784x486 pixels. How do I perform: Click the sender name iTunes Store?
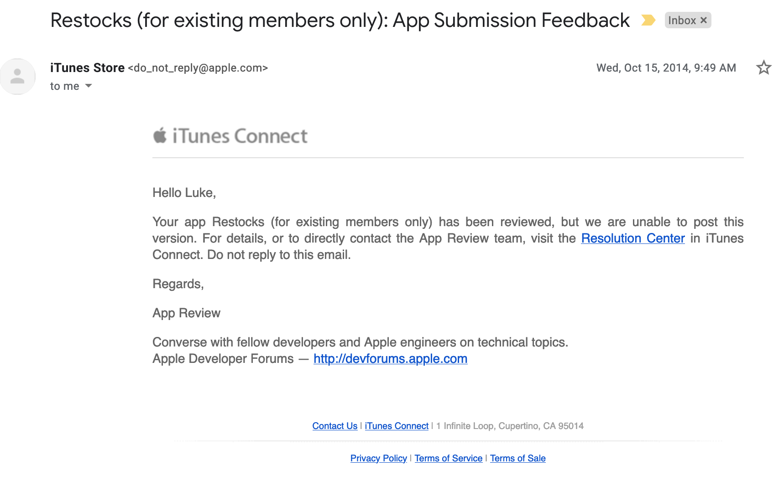(x=87, y=67)
